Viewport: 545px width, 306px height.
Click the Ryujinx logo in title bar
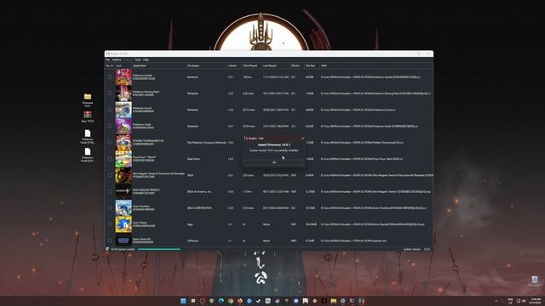[108, 54]
